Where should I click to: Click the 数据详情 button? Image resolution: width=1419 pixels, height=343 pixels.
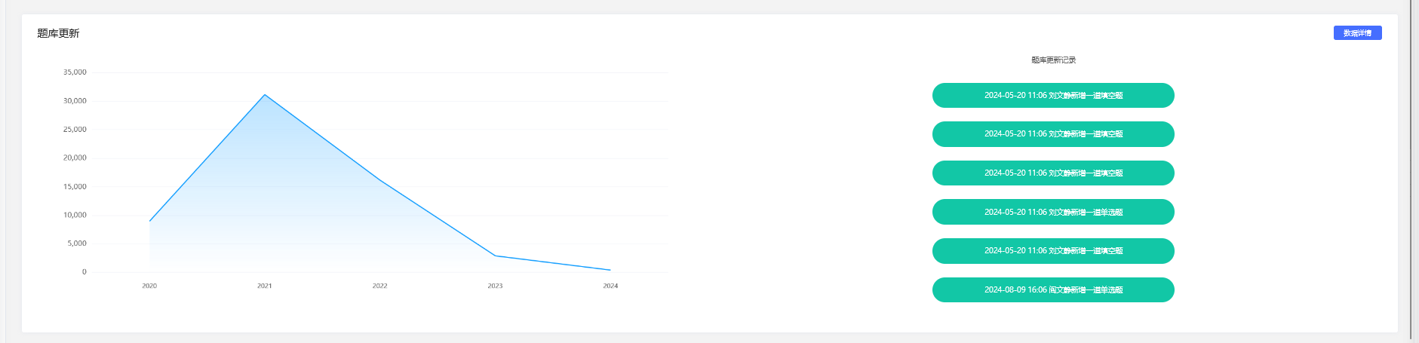[1357, 33]
